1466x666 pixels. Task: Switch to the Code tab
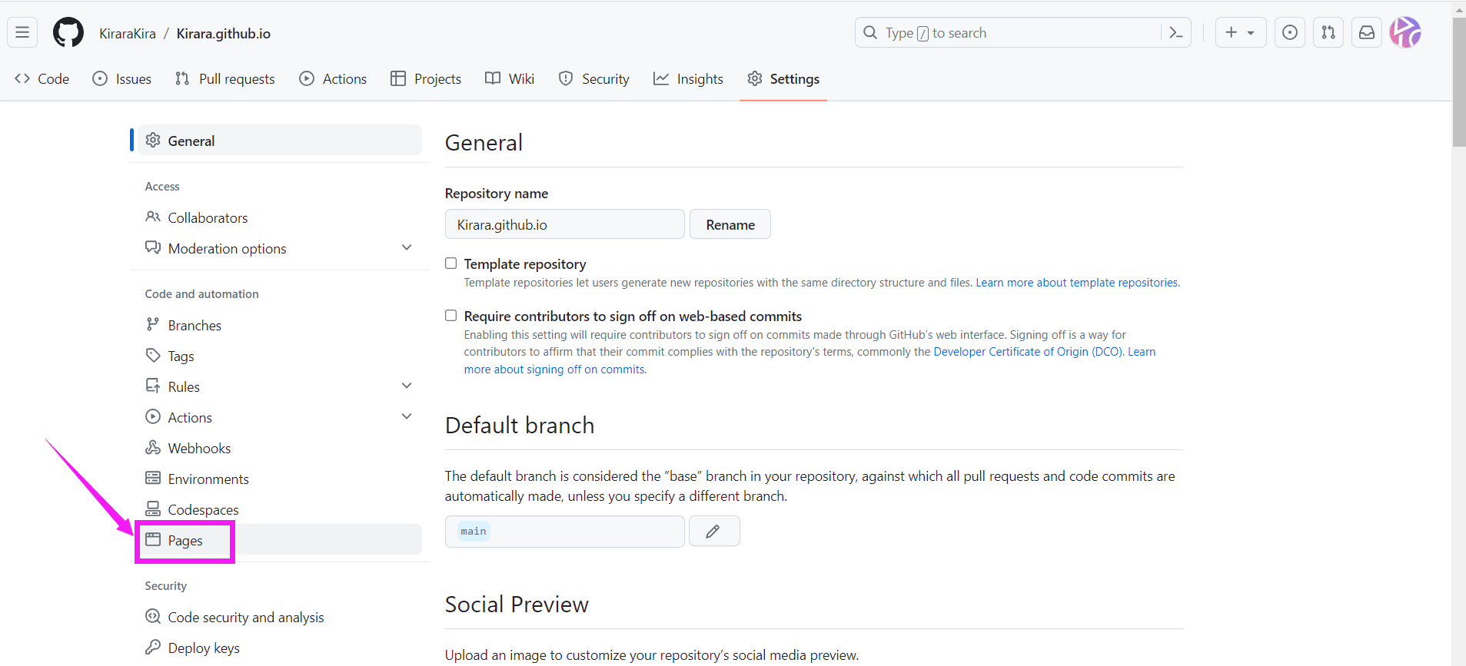click(42, 78)
